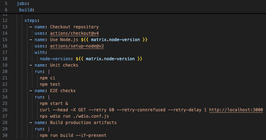Image resolution: width=266 pixels, height=140 pixels.
Task: Click the 'uses:' key on line 16
Action: coord(41,46)
